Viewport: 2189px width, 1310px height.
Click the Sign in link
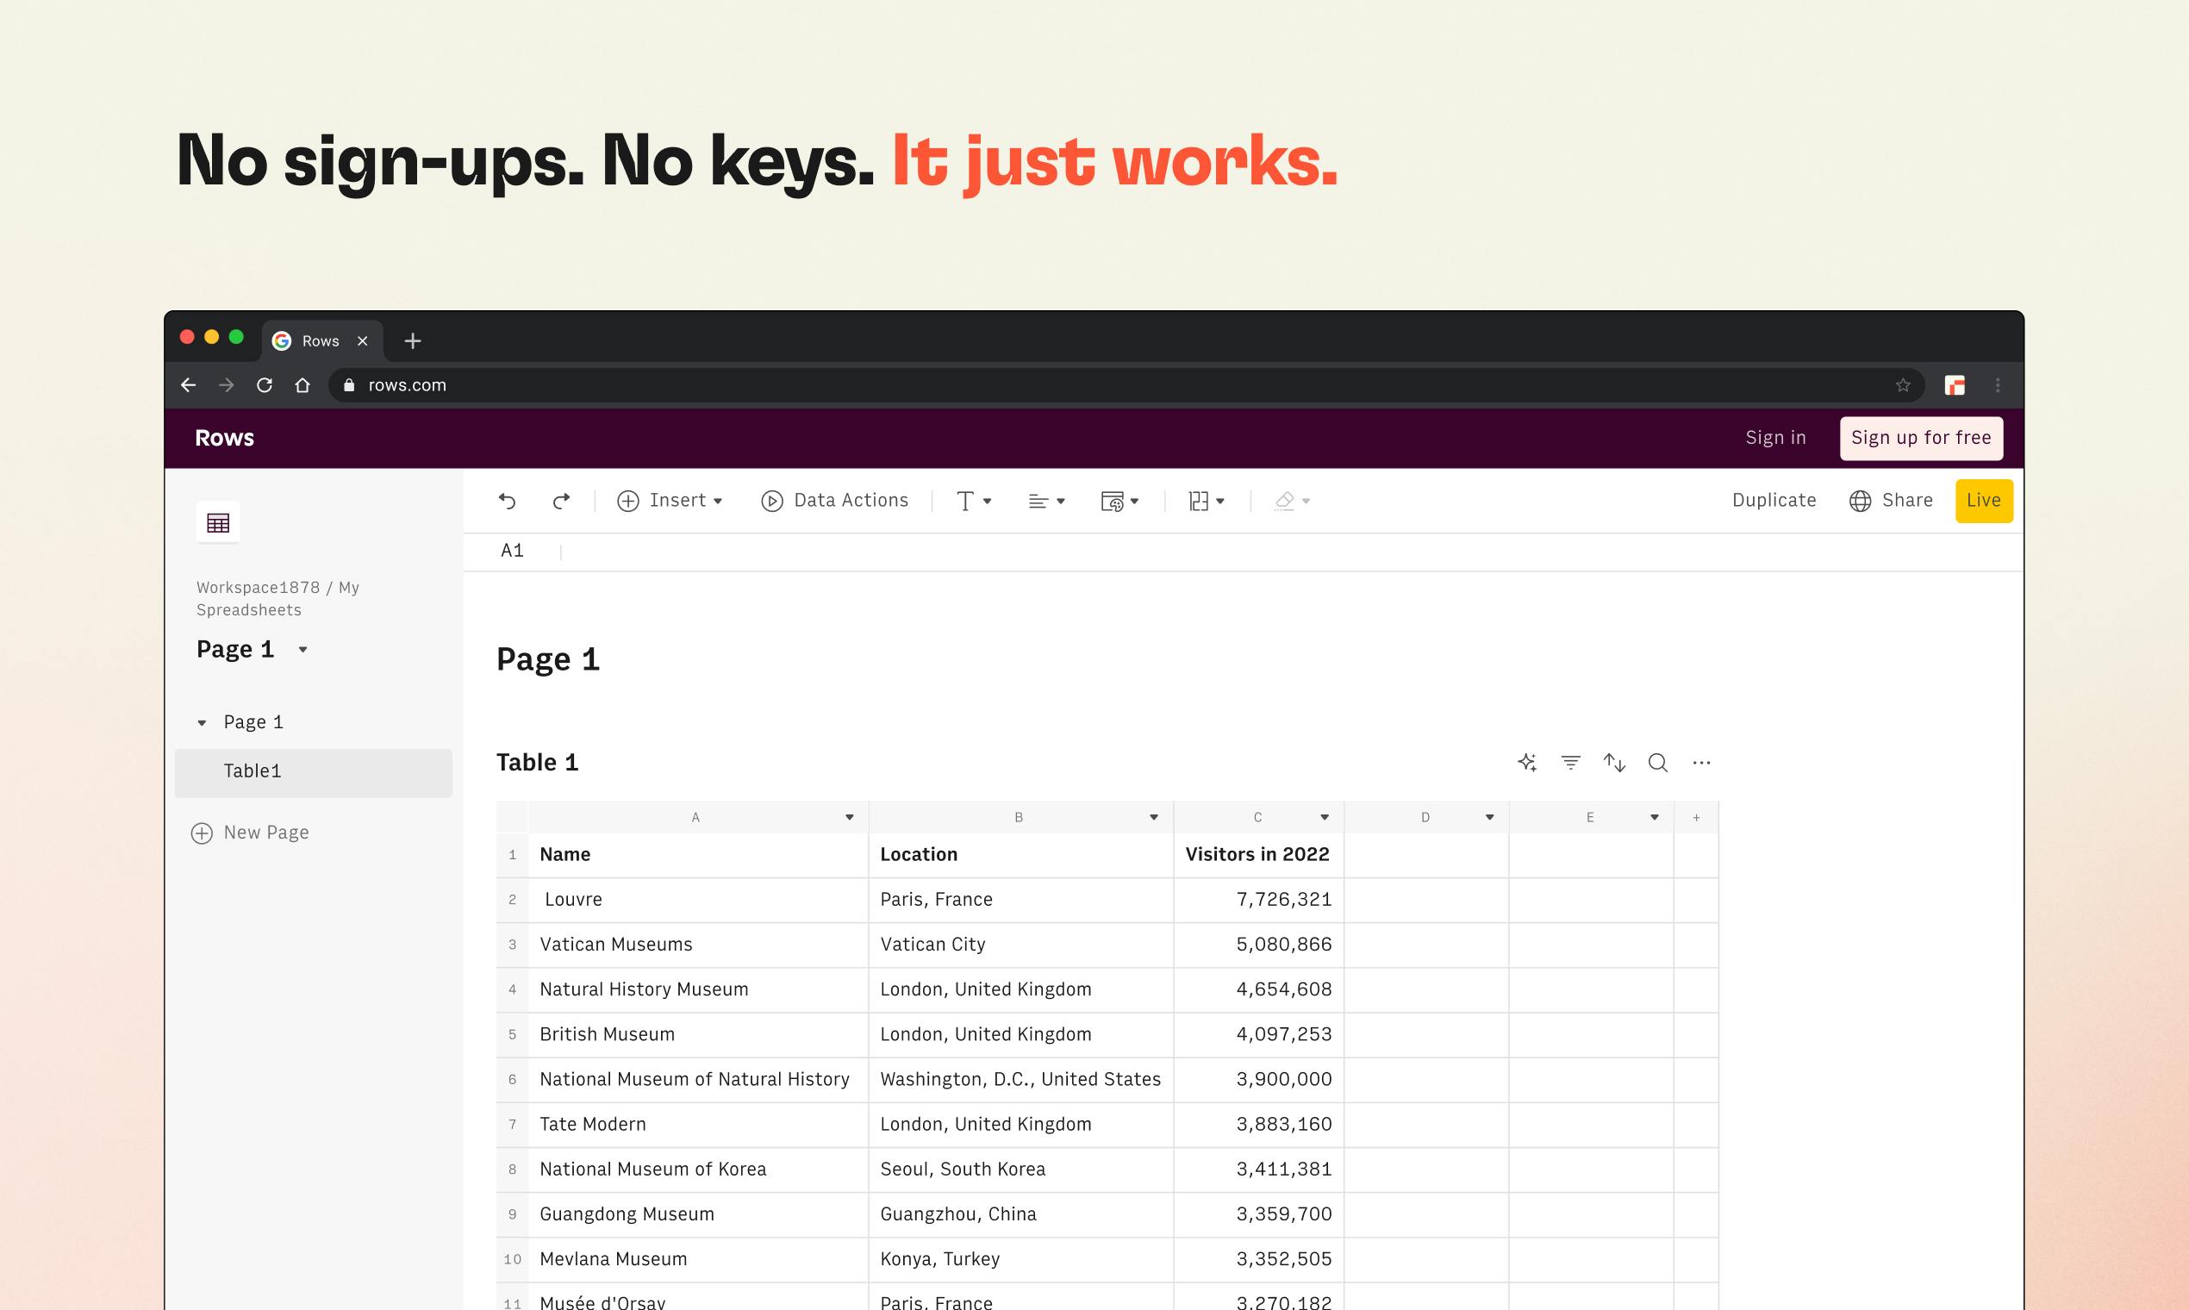click(x=1776, y=438)
